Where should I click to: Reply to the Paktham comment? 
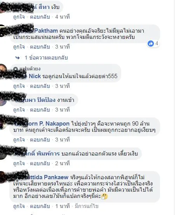[40, 47]
